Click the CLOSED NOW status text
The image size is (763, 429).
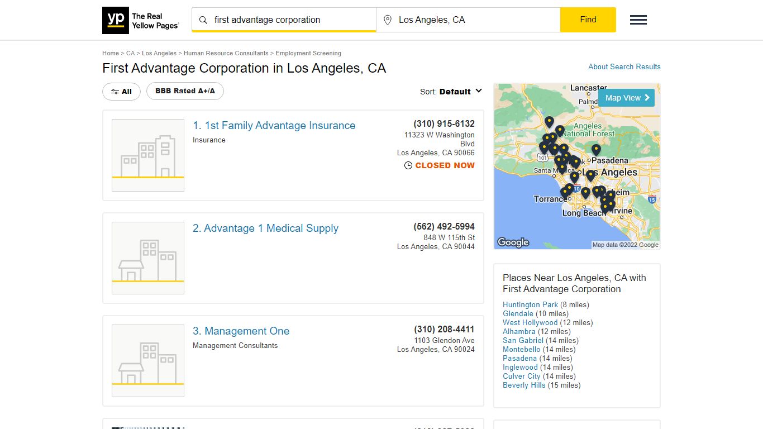(445, 165)
